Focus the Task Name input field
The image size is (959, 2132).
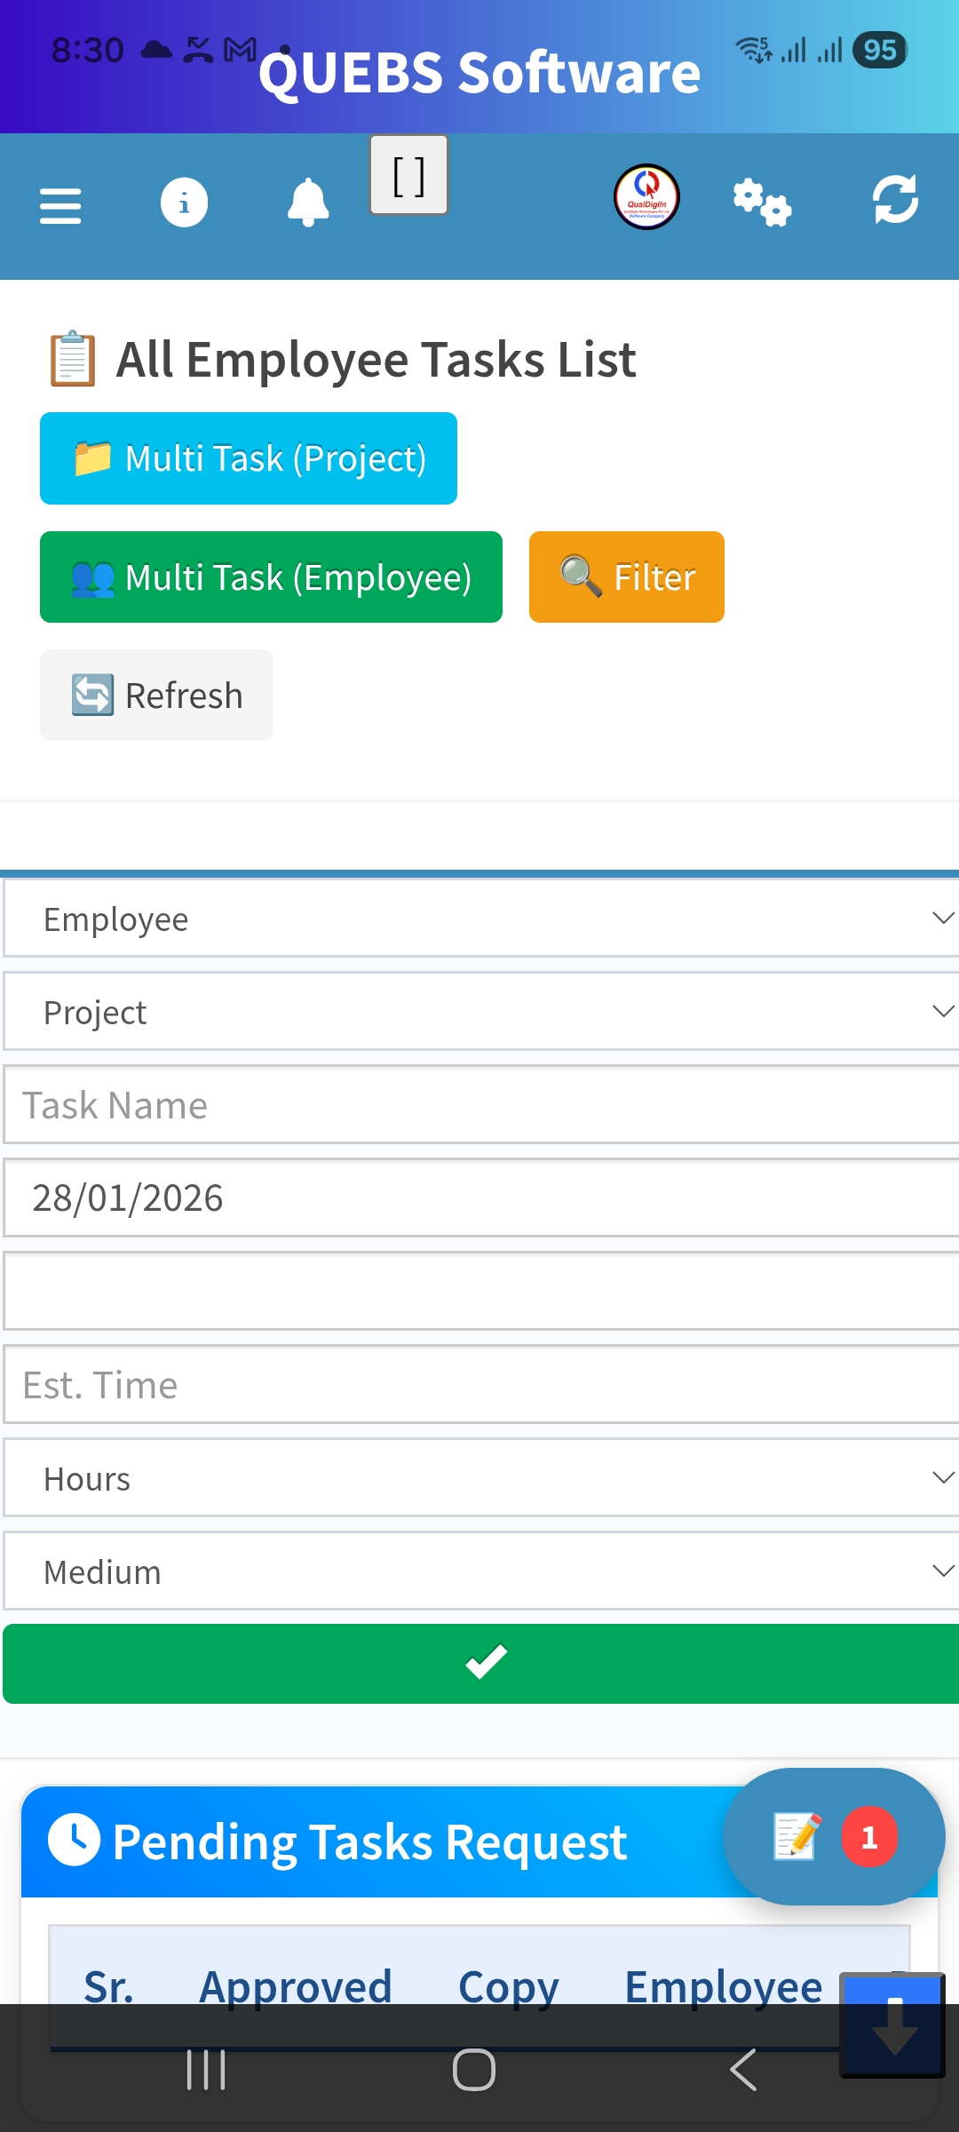(480, 1105)
